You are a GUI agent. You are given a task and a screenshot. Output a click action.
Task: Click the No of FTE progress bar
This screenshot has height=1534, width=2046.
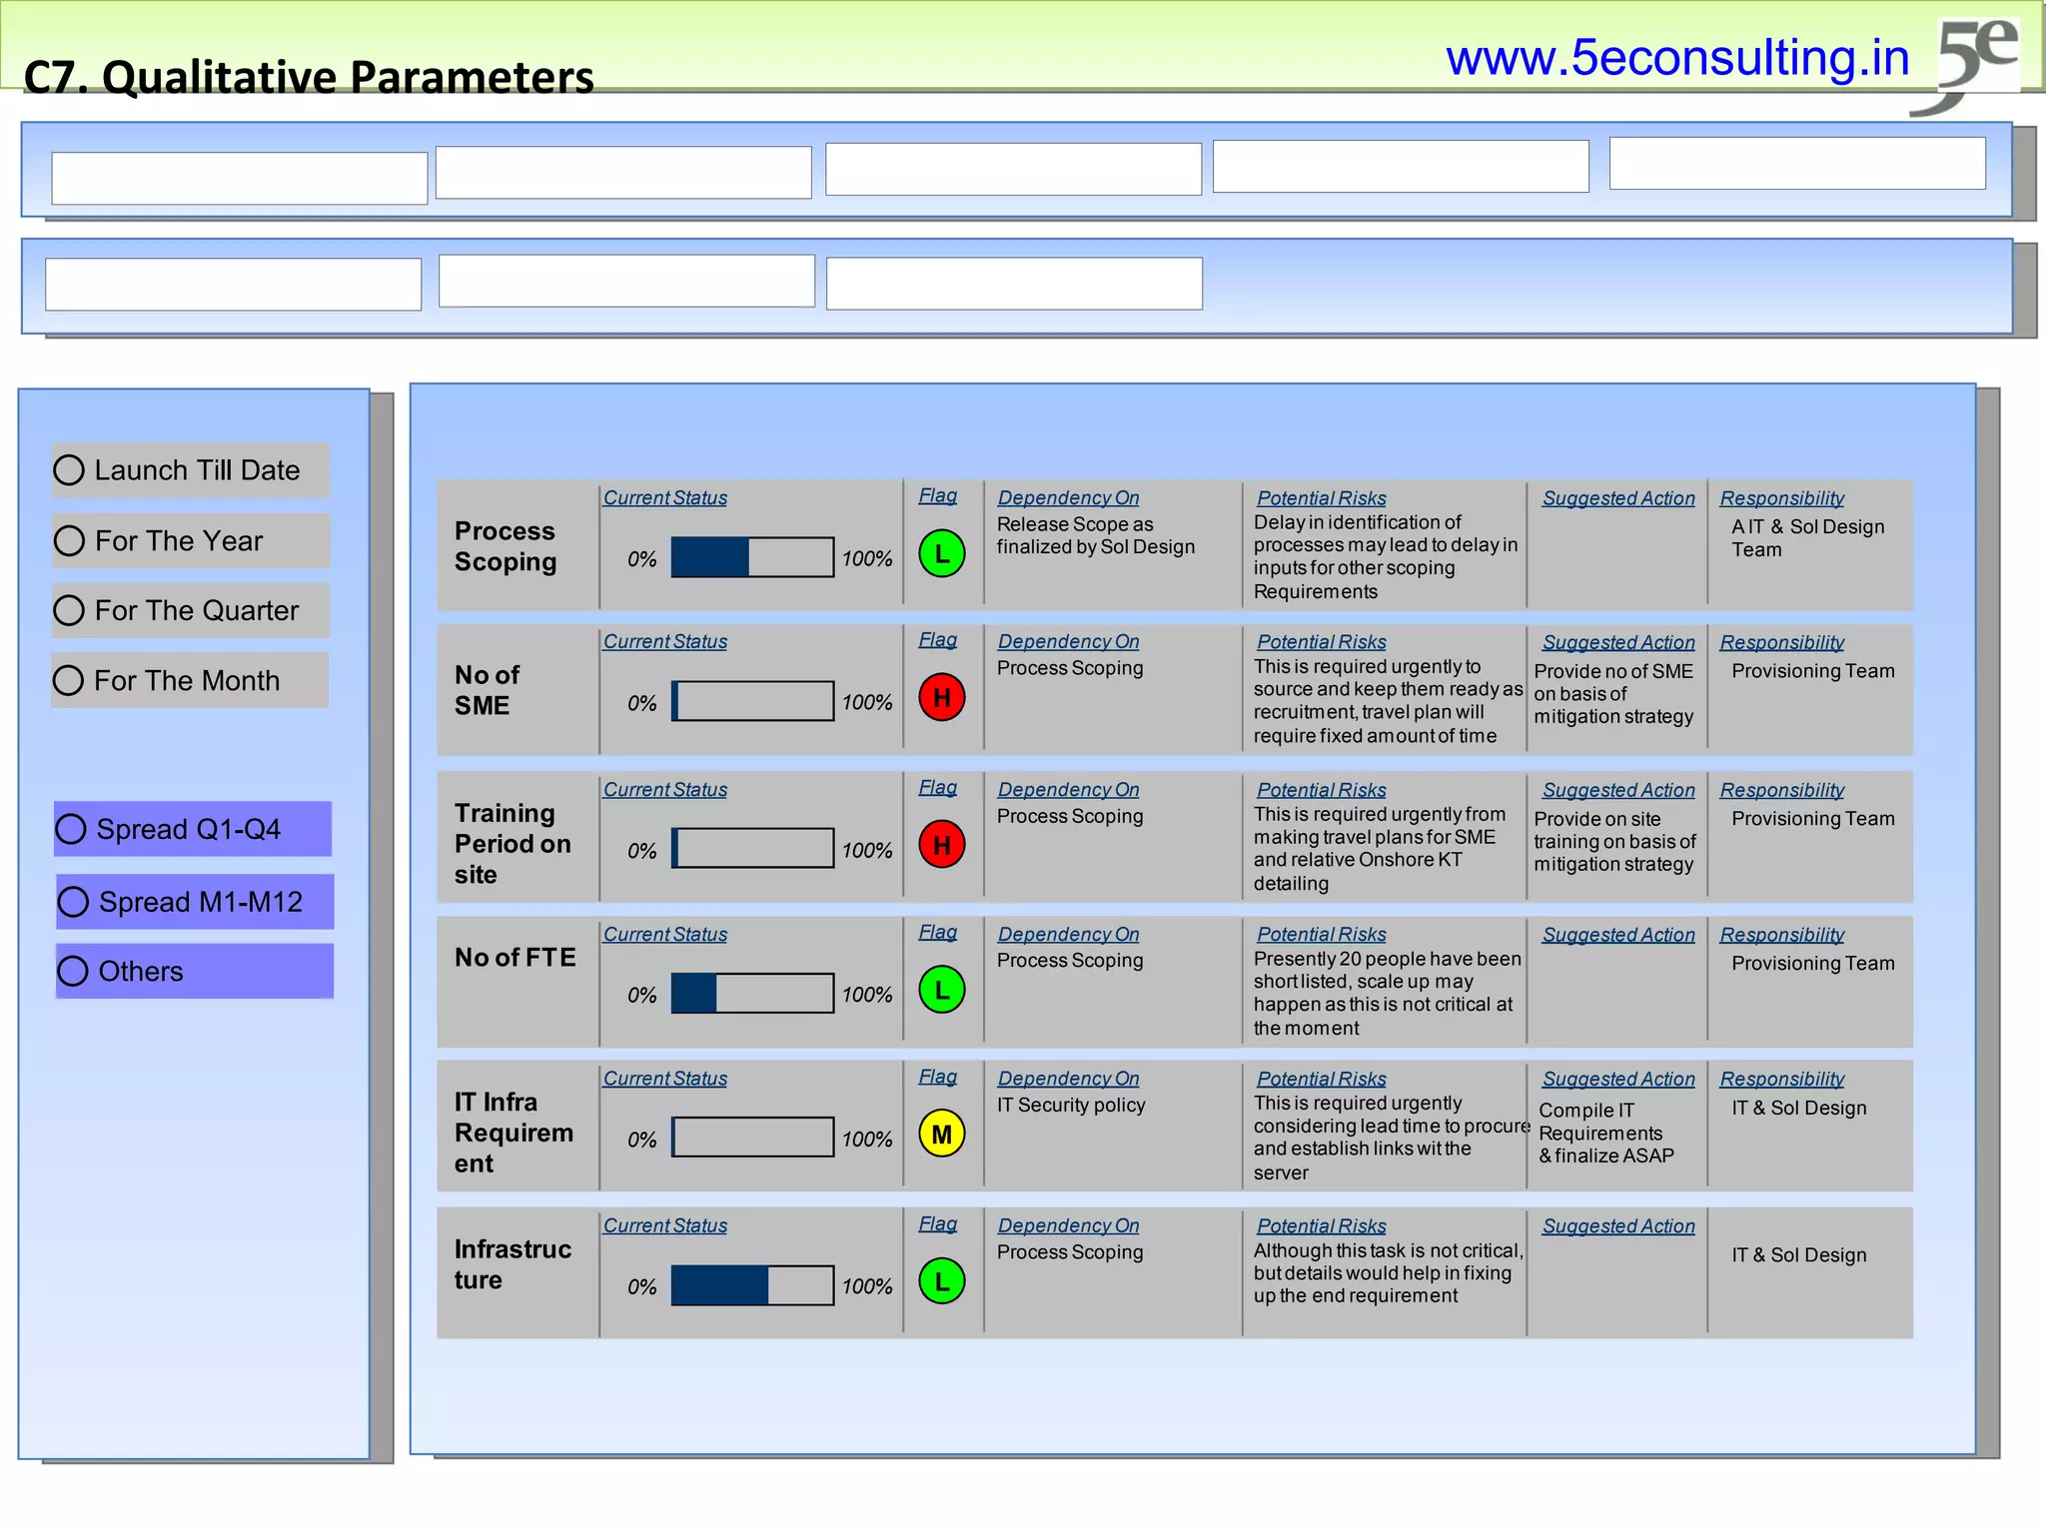click(752, 994)
